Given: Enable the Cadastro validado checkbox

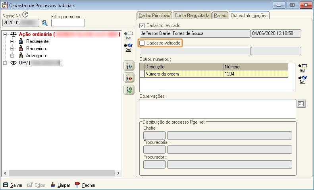Looking at the screenshot, I should (142, 43).
